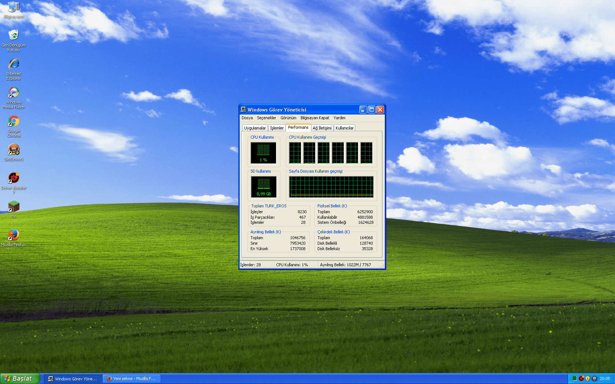Click the Ayrılmış Bellek (K) group label
Screen dimensions: 615x384
(x=266, y=232)
